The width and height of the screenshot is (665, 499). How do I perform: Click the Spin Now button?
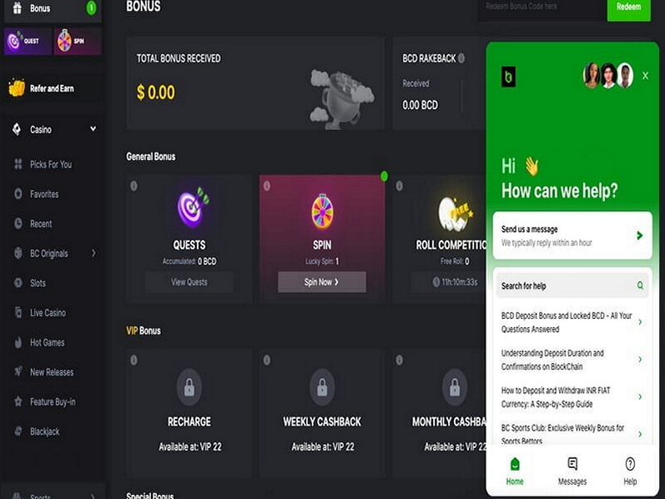click(322, 282)
